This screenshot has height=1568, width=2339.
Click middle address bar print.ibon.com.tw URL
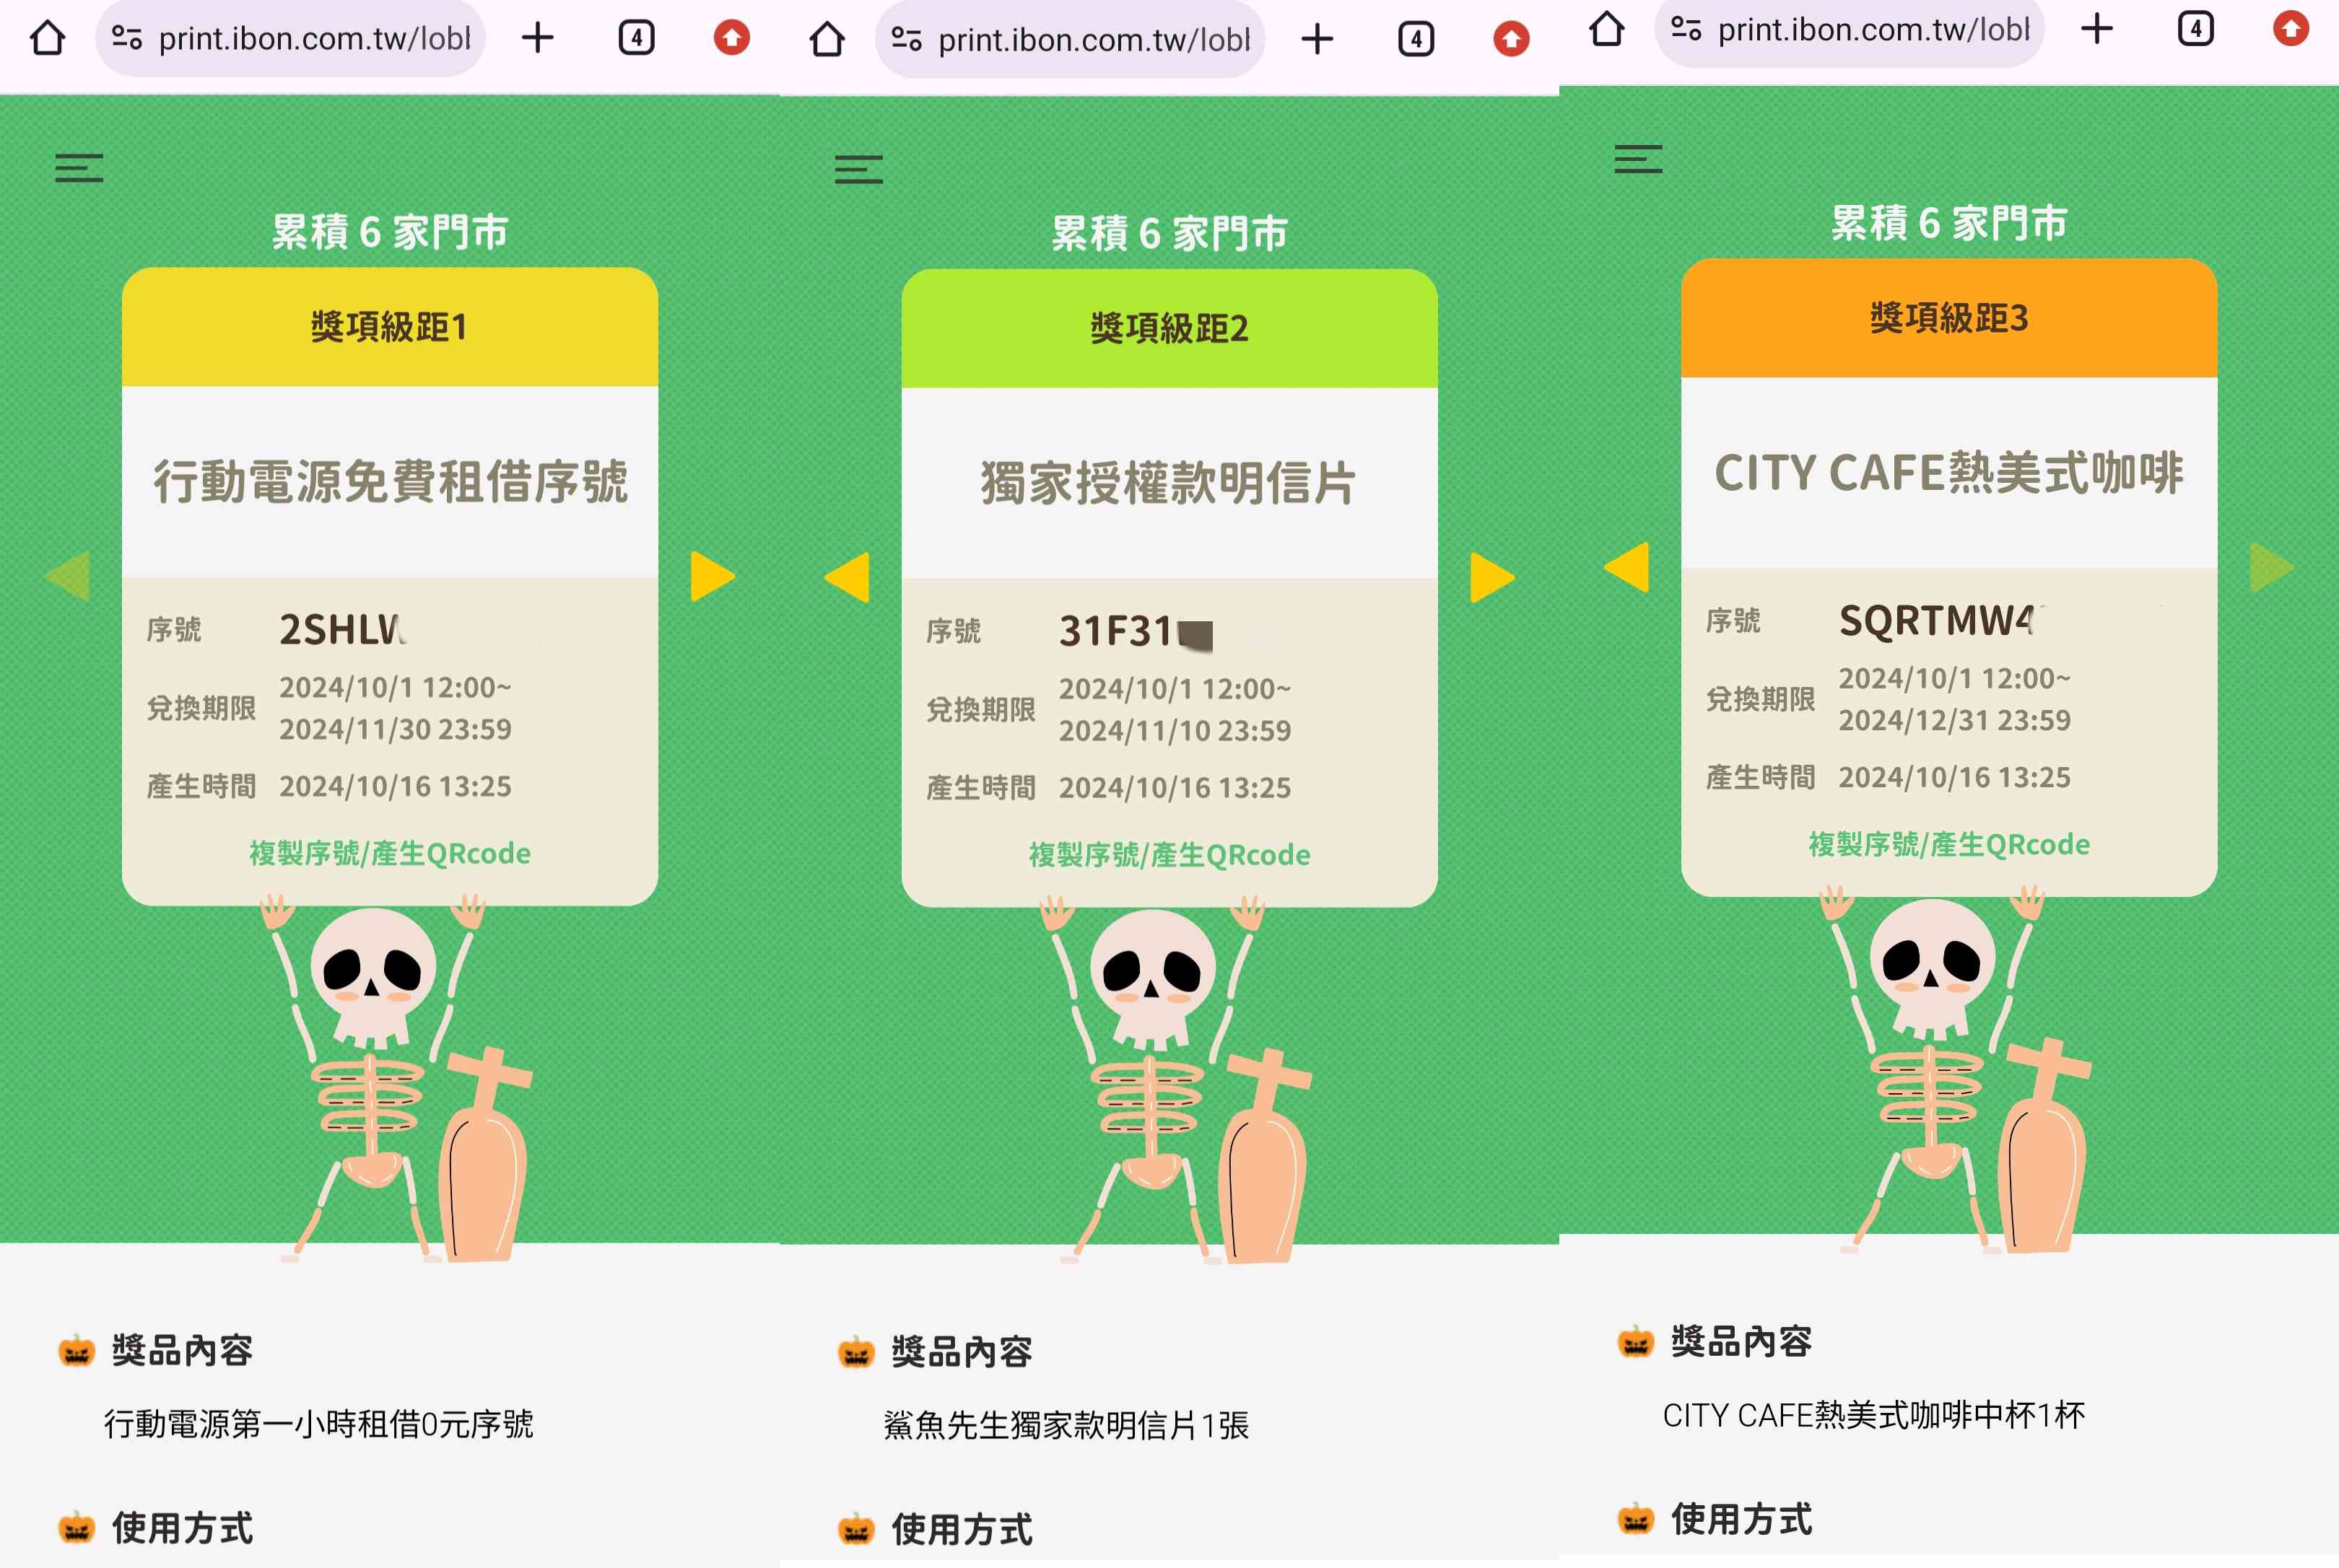1094,39
